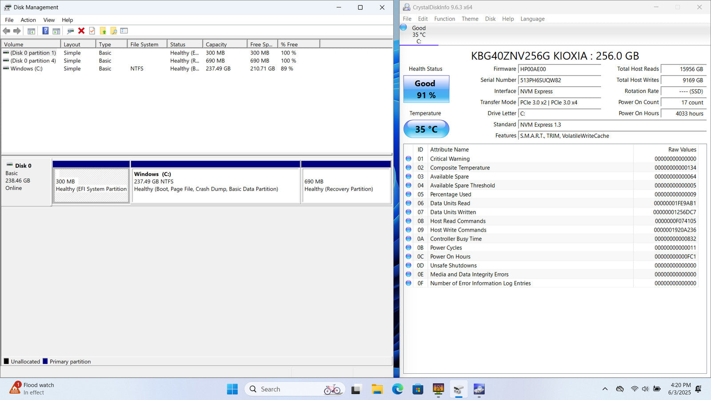Open the Wi-Fi network tray icon
The width and height of the screenshot is (711, 400).
click(635, 389)
